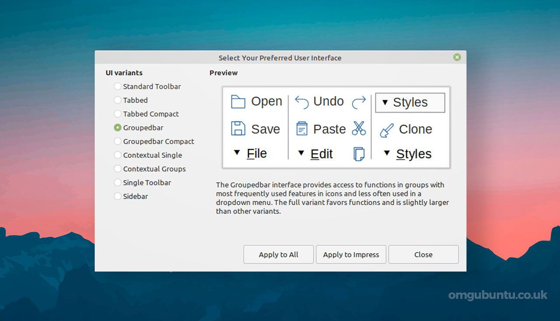The height and width of the screenshot is (321, 560).
Task: Click the Undo arrow icon
Action: 302,101
